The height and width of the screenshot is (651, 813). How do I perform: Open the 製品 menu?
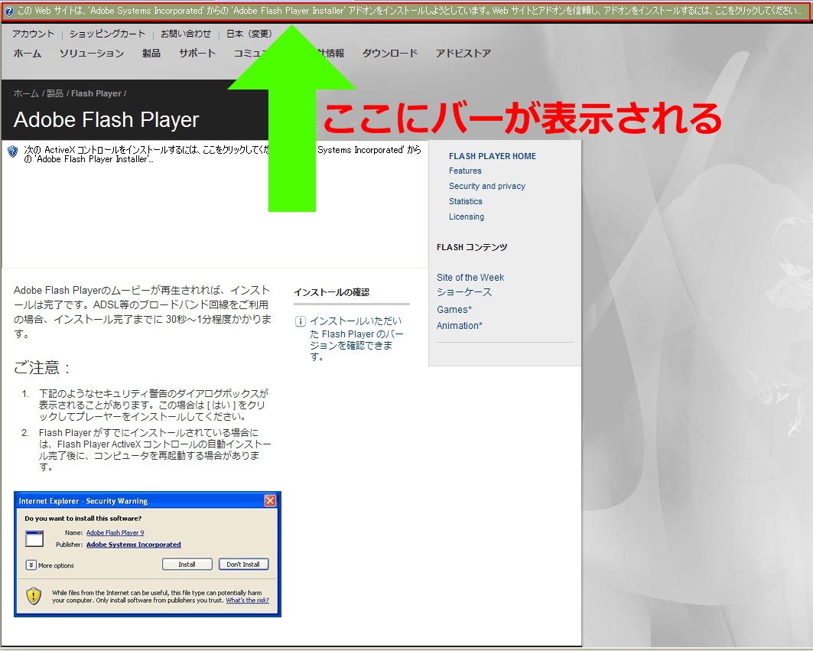[151, 53]
